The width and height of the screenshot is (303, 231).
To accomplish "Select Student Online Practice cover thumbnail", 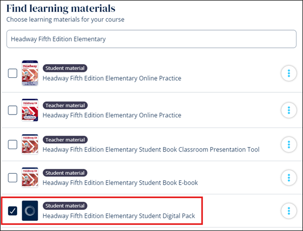I will point(30,73).
